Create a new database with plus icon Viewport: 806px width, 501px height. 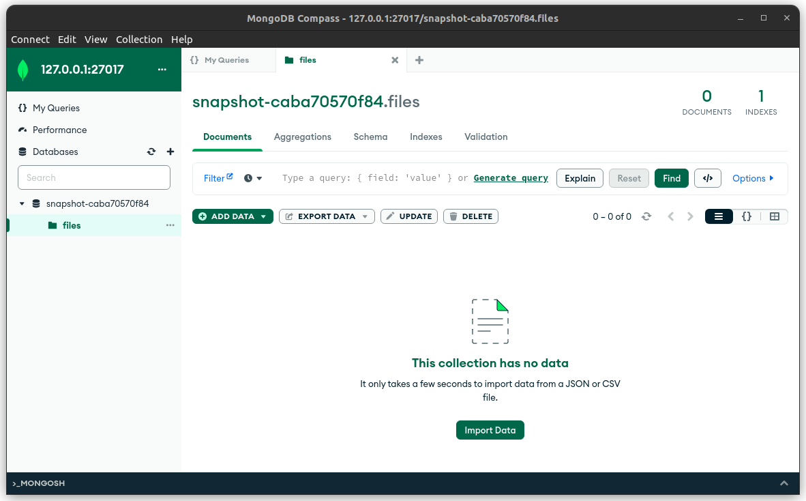point(170,152)
